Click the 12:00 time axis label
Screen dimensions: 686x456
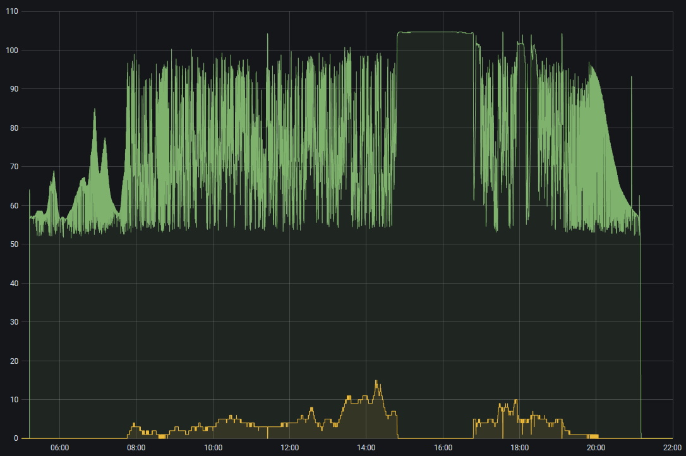(x=289, y=448)
